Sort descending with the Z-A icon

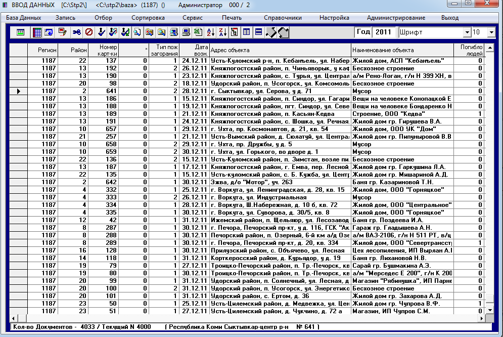click(x=222, y=32)
